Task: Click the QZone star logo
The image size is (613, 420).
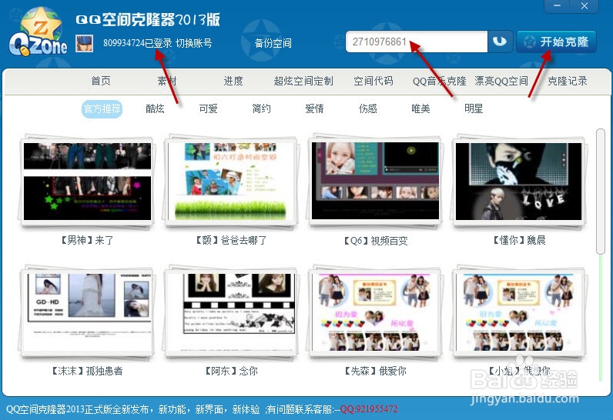Action: click(39, 32)
